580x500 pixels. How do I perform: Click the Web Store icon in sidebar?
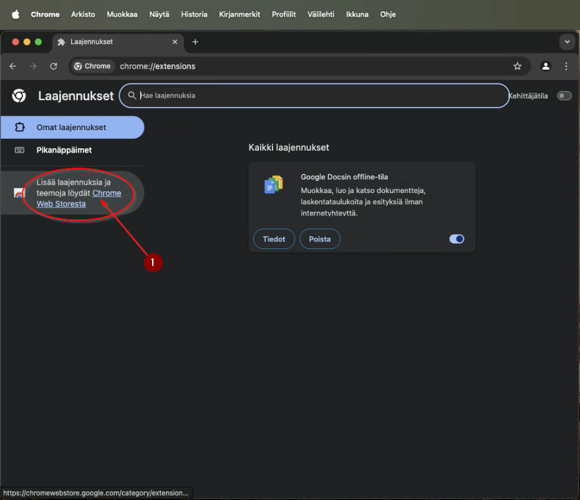pyautogui.click(x=19, y=192)
